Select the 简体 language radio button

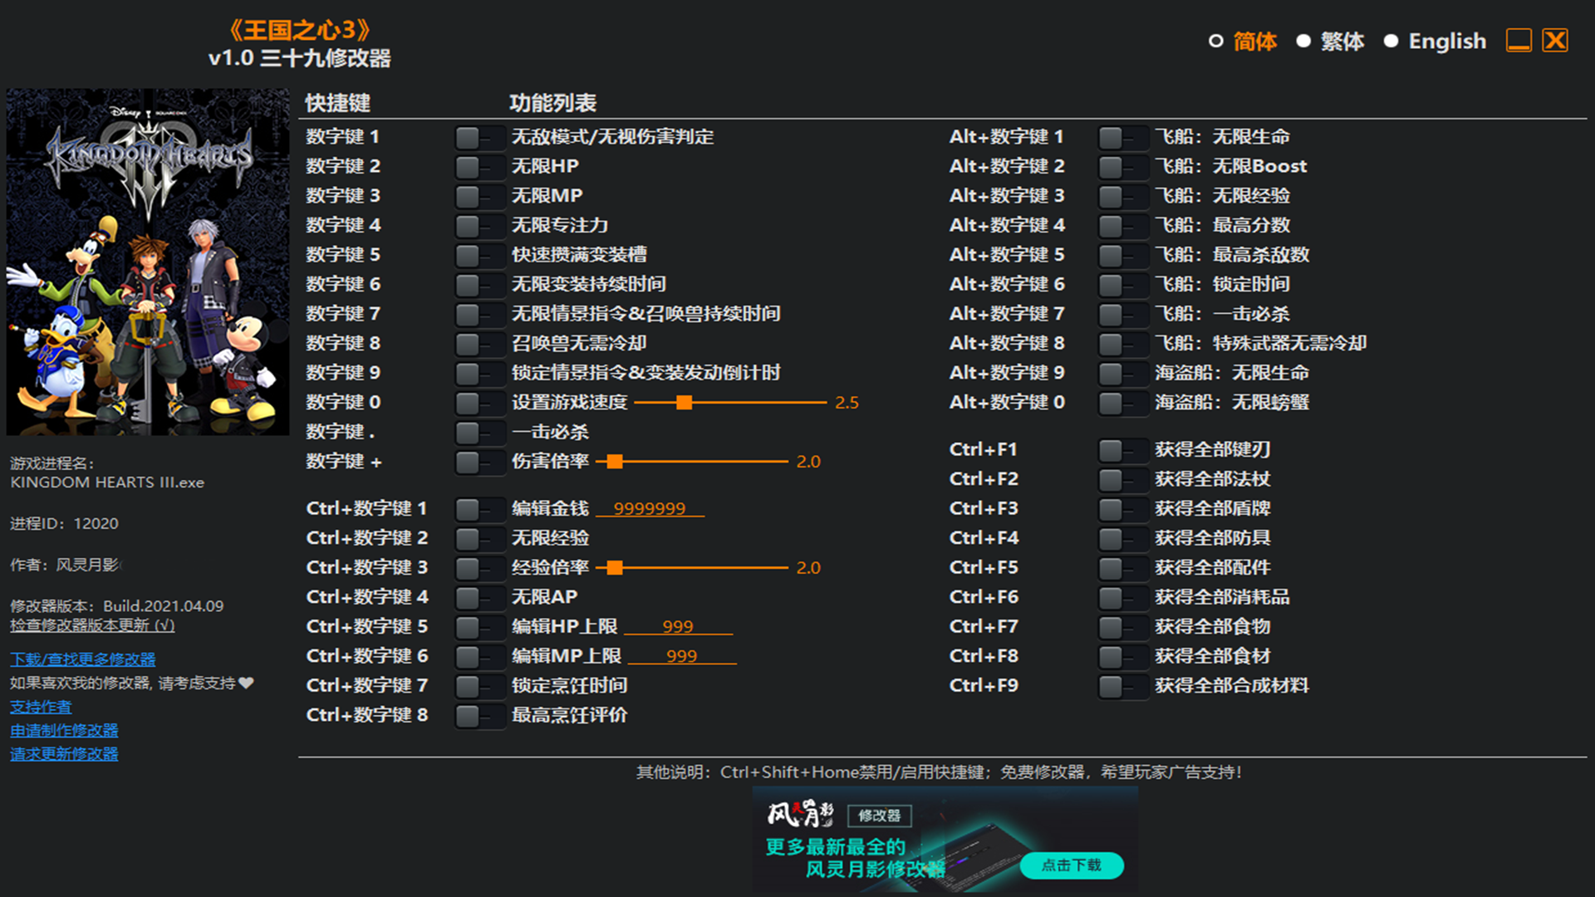click(1216, 42)
